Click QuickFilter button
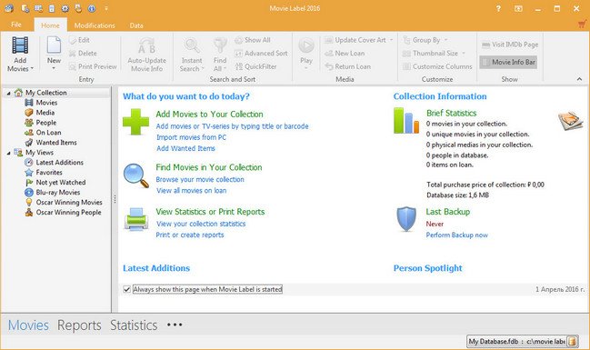 pos(255,66)
